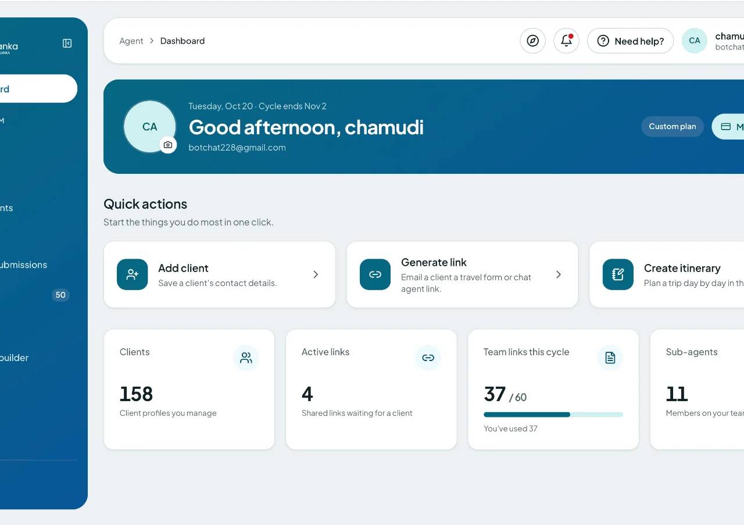
Task: Open the Generate link chevron arrow
Action: click(559, 274)
